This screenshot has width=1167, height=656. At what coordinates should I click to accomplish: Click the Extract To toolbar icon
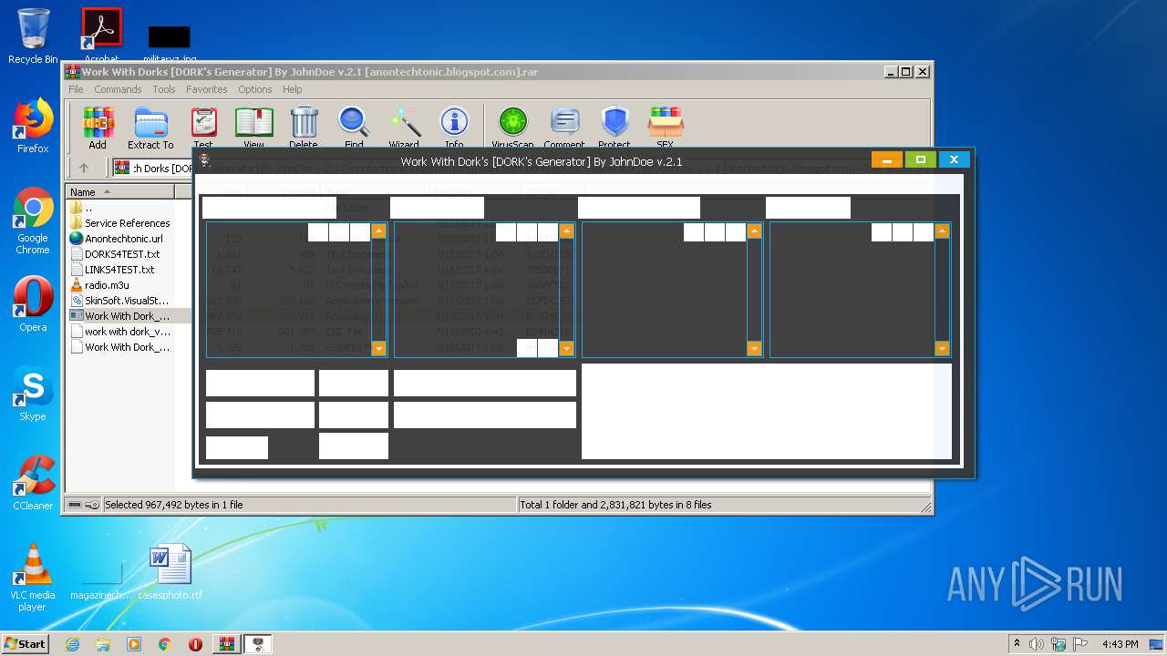tap(150, 127)
